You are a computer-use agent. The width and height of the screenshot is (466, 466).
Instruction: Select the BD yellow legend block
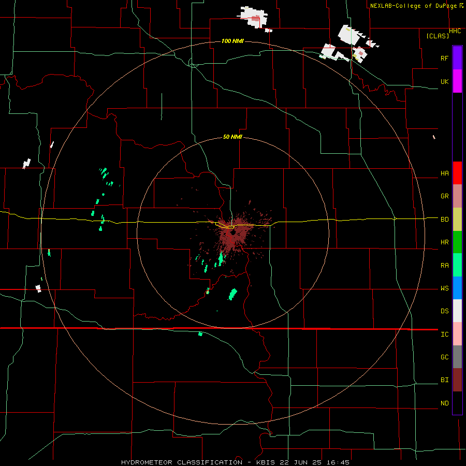(x=457, y=219)
